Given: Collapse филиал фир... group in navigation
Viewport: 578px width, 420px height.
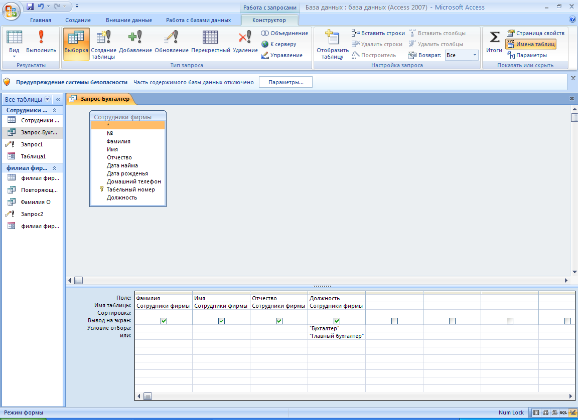Looking at the screenshot, I should [x=54, y=168].
